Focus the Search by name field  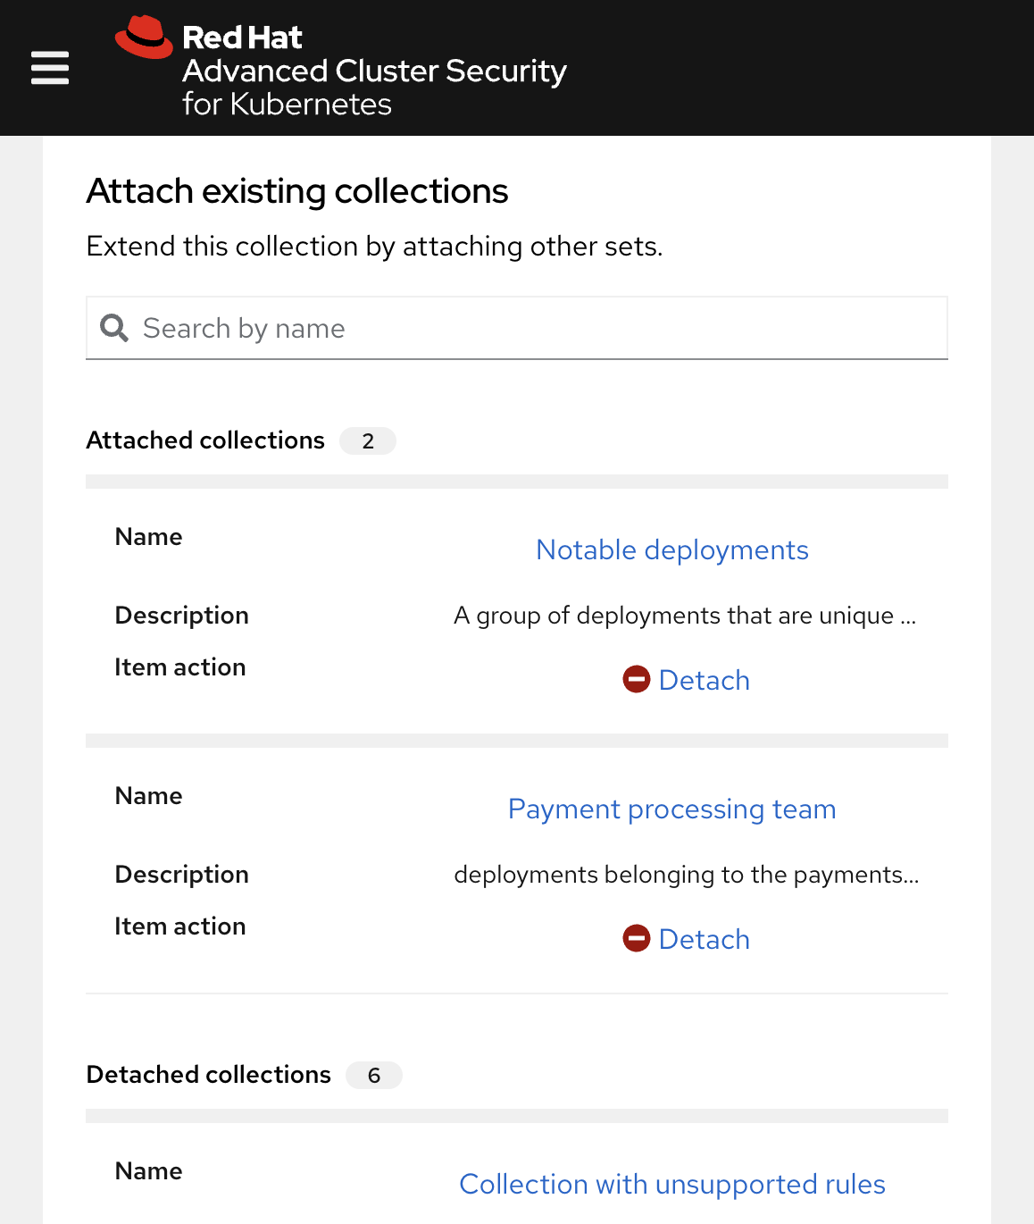[x=517, y=328]
